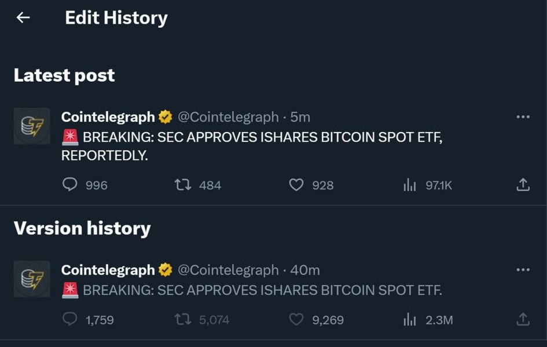Open Cointelegraph avatar in Version history
547x347 pixels.
32,279
